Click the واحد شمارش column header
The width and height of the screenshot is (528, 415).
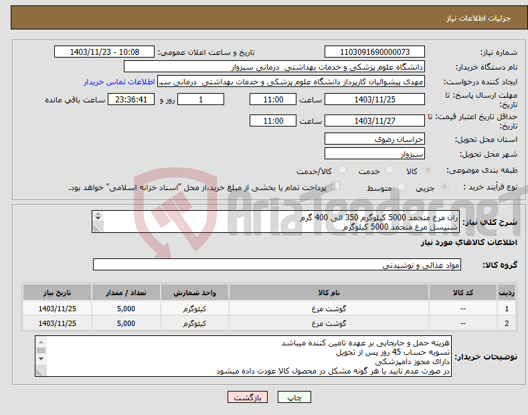(194, 293)
